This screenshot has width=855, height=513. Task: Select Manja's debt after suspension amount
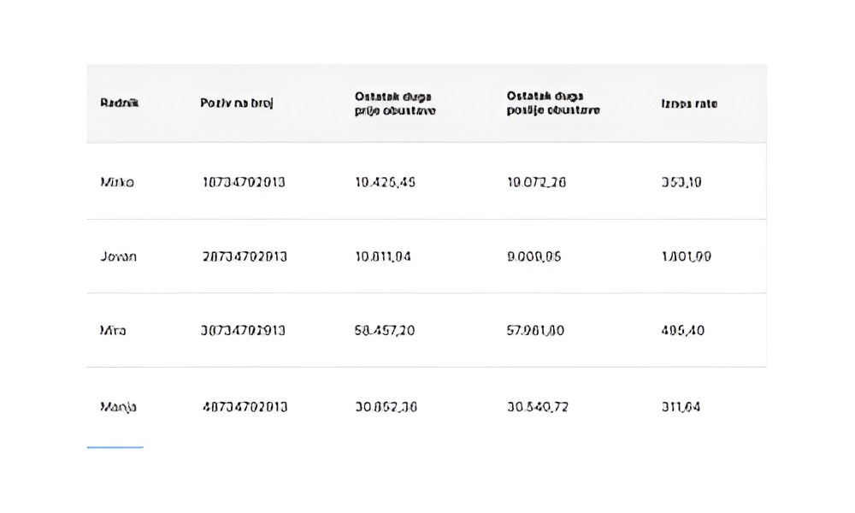538,407
